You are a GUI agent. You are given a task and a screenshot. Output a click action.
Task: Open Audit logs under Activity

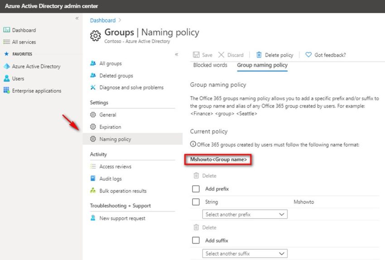[110, 179]
